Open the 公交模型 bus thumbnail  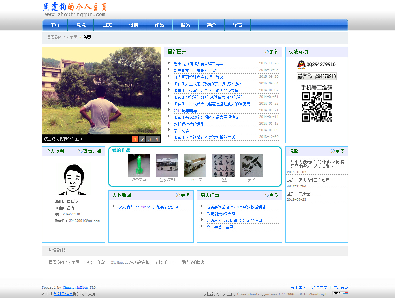tap(167, 165)
